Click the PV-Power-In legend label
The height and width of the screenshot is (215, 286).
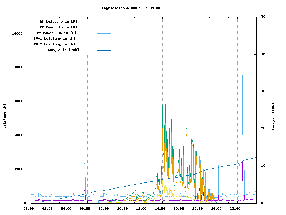click(x=58, y=27)
